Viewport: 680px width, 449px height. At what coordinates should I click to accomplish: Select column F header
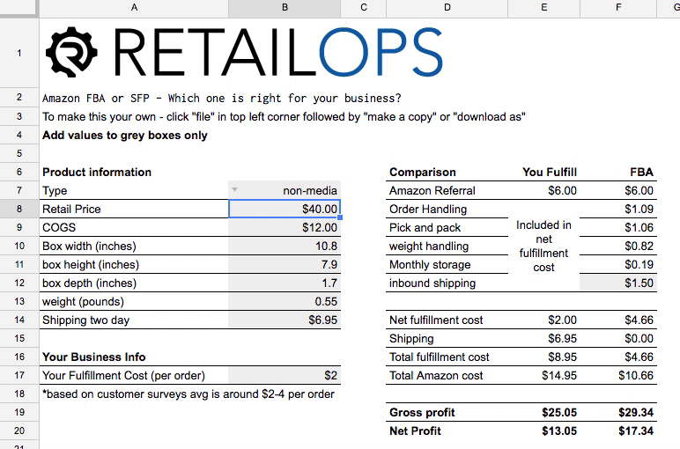[x=618, y=7]
